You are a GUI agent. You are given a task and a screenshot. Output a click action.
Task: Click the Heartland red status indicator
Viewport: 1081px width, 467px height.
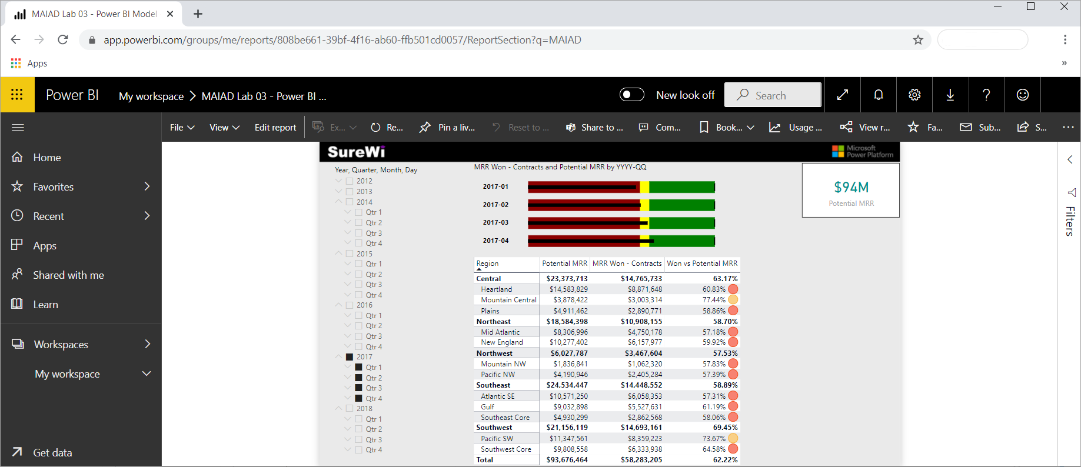tap(733, 289)
